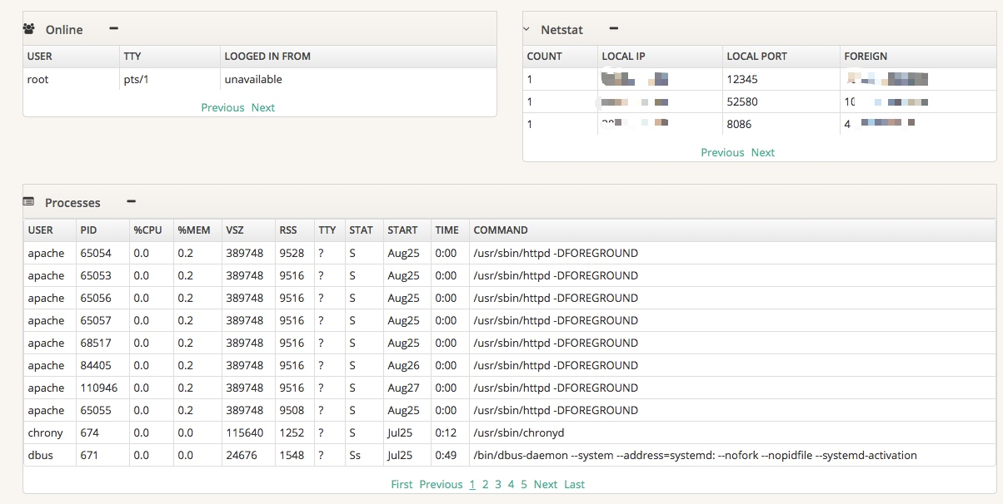This screenshot has width=1003, height=504.
Task: Go to Next page of Processes
Action: (546, 484)
